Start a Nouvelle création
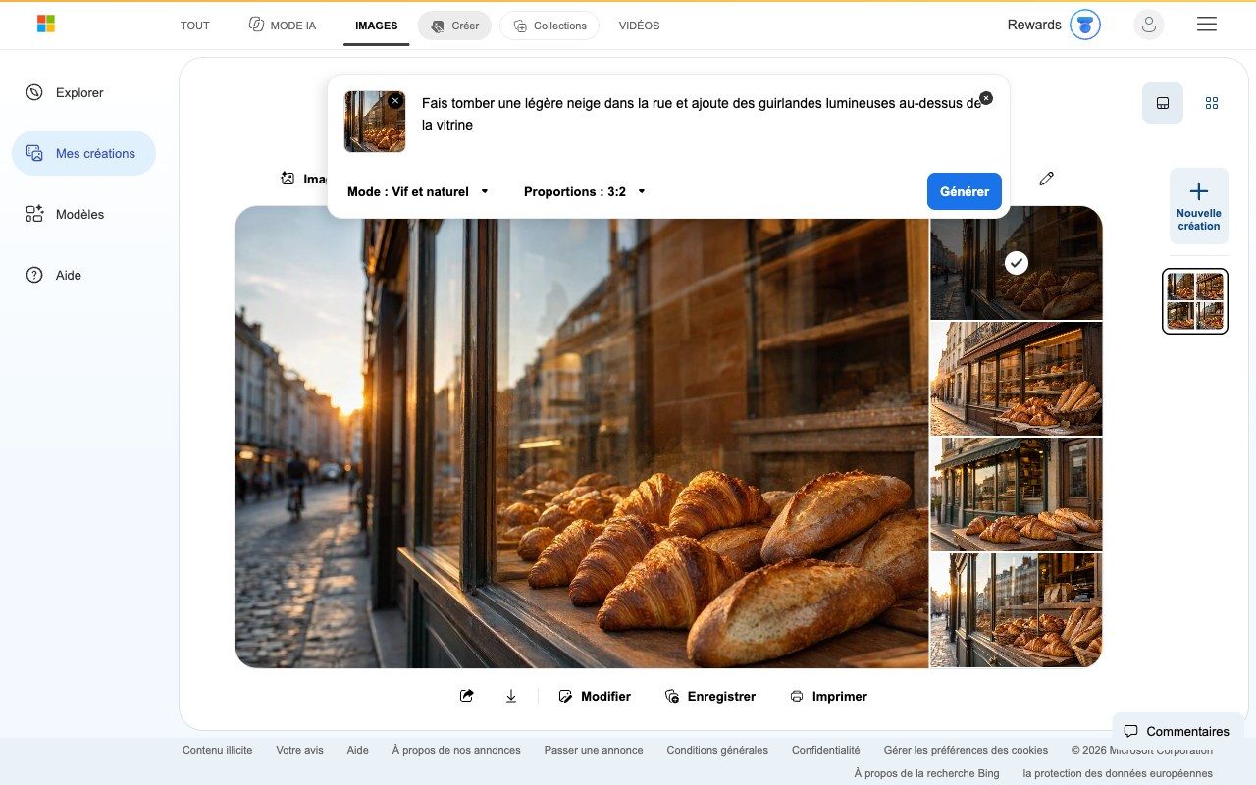This screenshot has width=1256, height=785. pos(1199,205)
